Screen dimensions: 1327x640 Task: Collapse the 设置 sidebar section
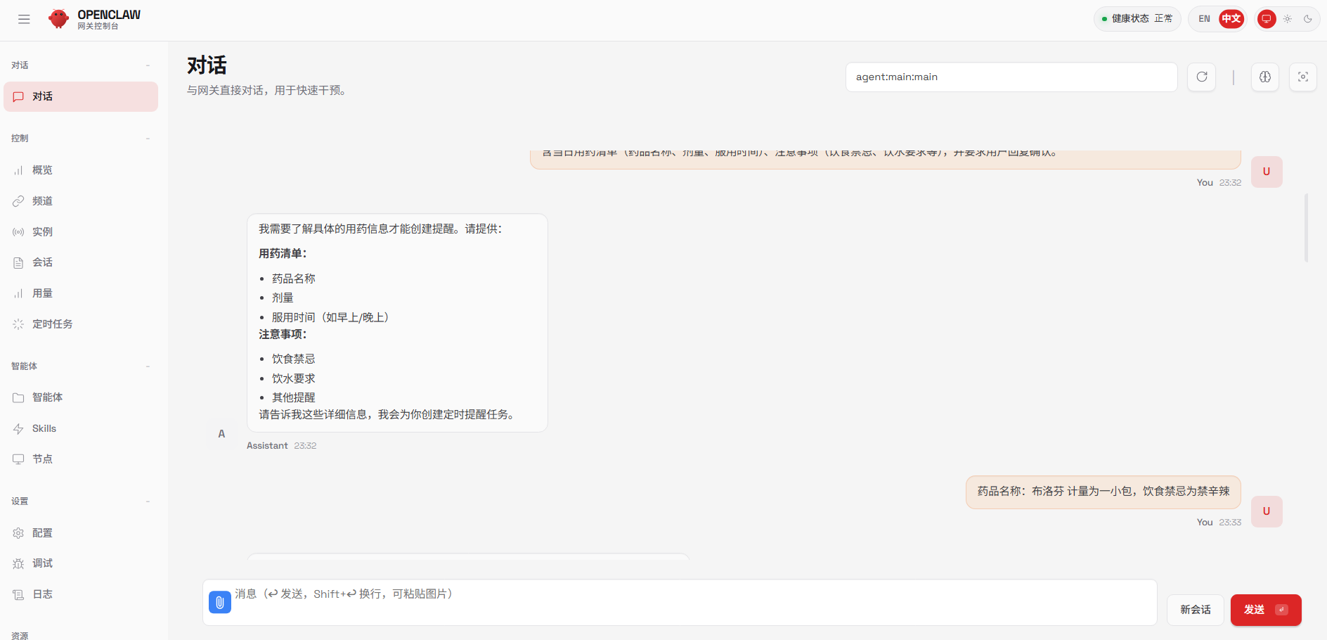click(x=148, y=501)
